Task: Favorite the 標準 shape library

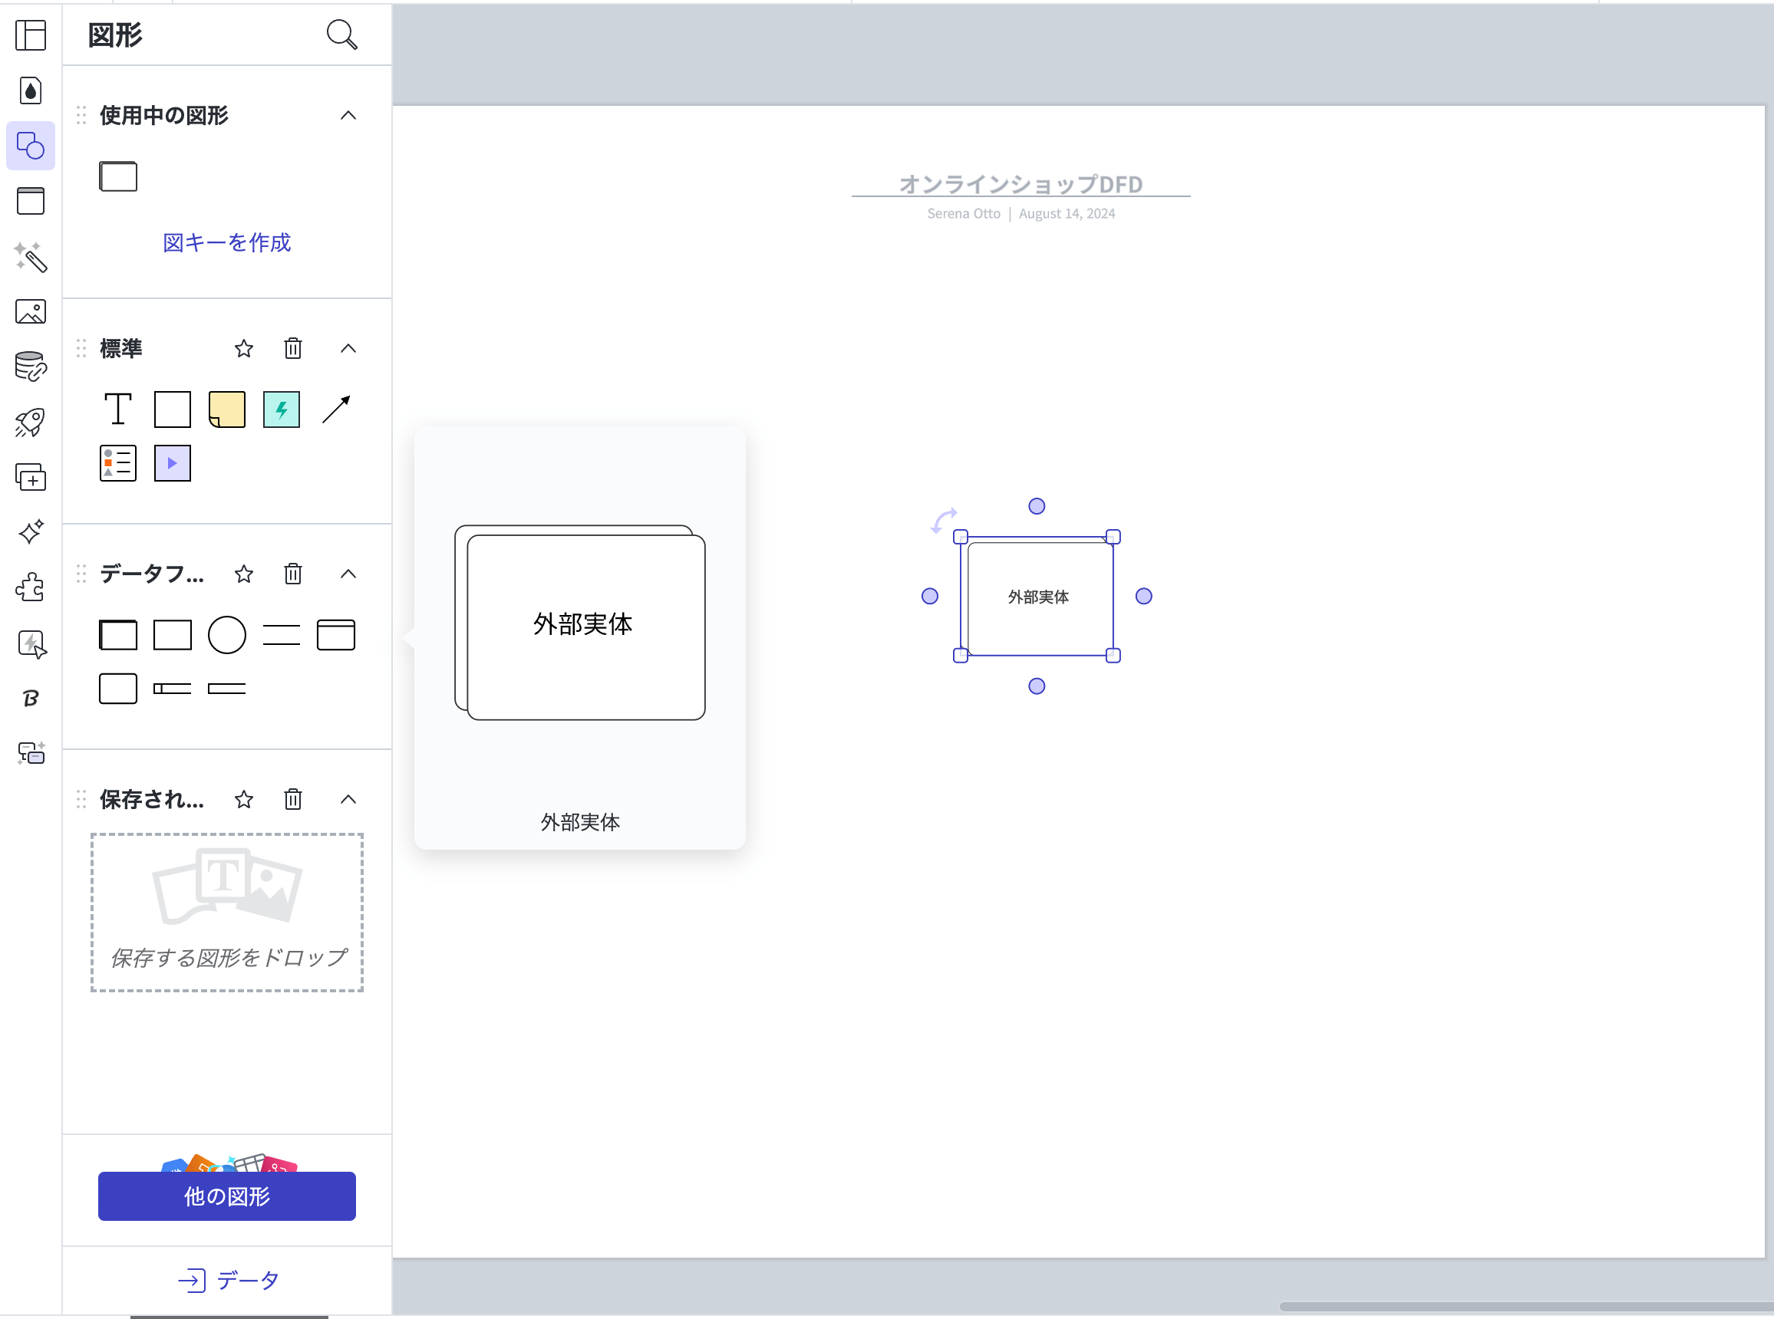Action: click(243, 349)
